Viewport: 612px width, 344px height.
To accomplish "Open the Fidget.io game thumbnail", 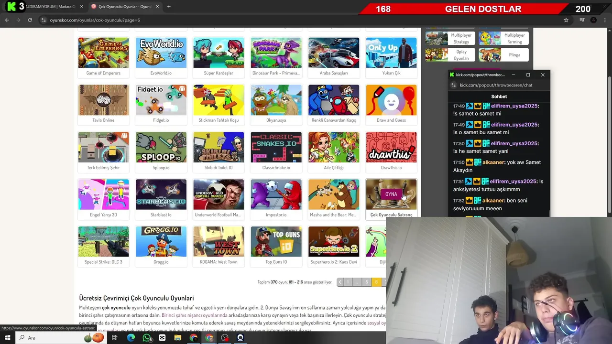I will (161, 100).
